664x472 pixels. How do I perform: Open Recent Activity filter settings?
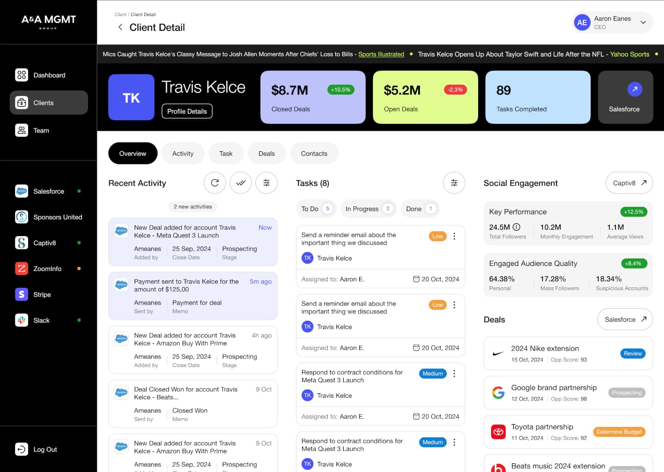click(267, 183)
